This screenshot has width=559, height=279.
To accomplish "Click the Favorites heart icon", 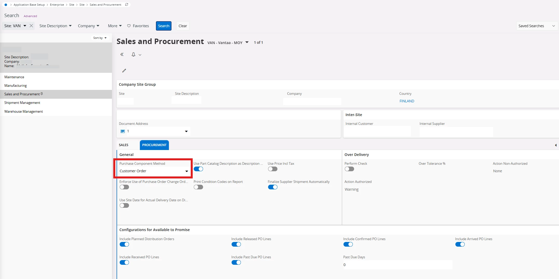I will pos(129,26).
